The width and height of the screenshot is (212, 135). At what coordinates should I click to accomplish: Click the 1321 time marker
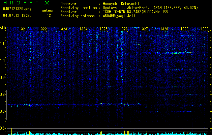pyautogui.click(x=23, y=29)
